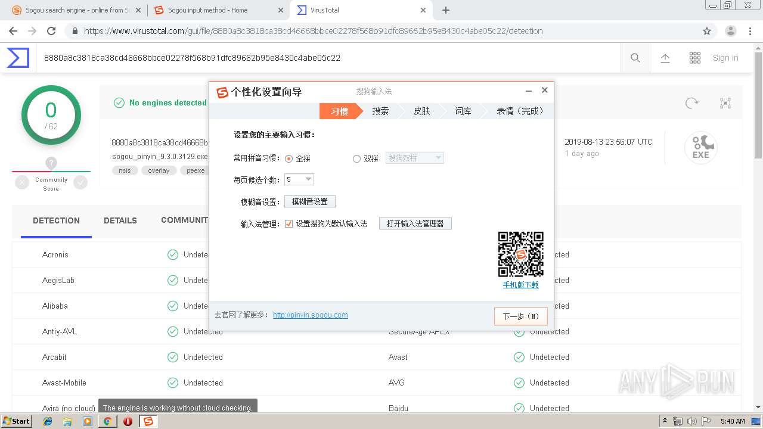Screen dimensions: 763x429
Task: Click the Sign in link
Action: click(725, 58)
